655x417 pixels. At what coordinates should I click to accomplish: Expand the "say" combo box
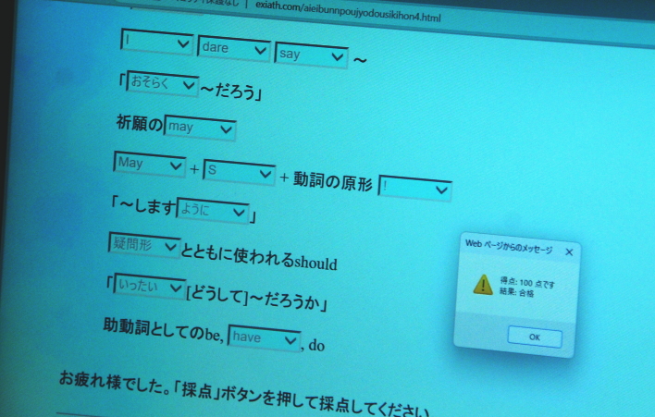[312, 55]
